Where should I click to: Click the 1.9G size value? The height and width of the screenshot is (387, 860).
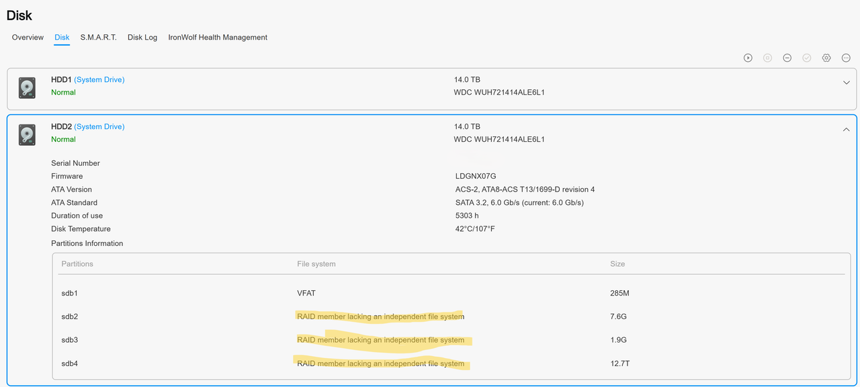point(618,340)
